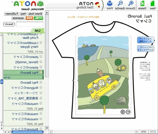Click the Print printer icon
158x134 pixels.
[x=110, y=3]
